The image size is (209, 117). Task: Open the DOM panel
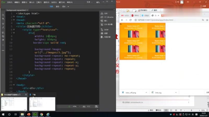pyautogui.click(x=105, y=30)
